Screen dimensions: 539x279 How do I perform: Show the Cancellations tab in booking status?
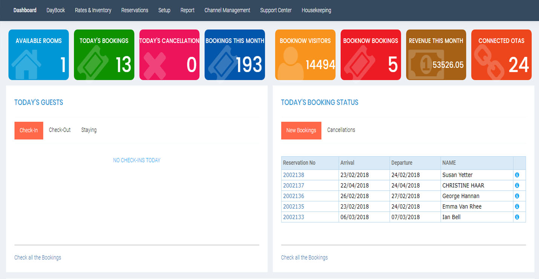coord(341,130)
